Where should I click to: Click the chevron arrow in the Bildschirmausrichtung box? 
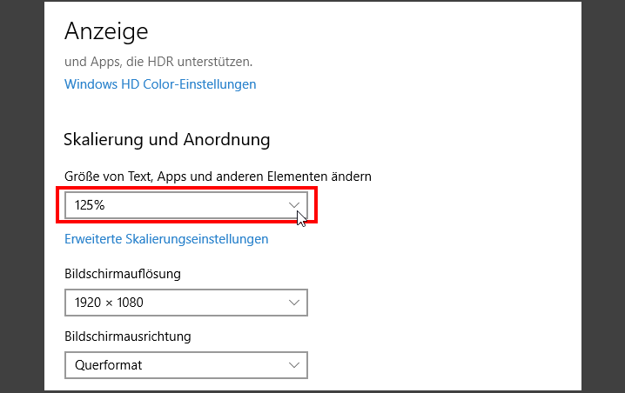tap(294, 365)
